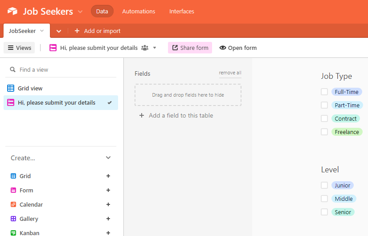Viewport: 368px width, 236px height.
Task: Click the collaborators people icon
Action: [x=145, y=48]
